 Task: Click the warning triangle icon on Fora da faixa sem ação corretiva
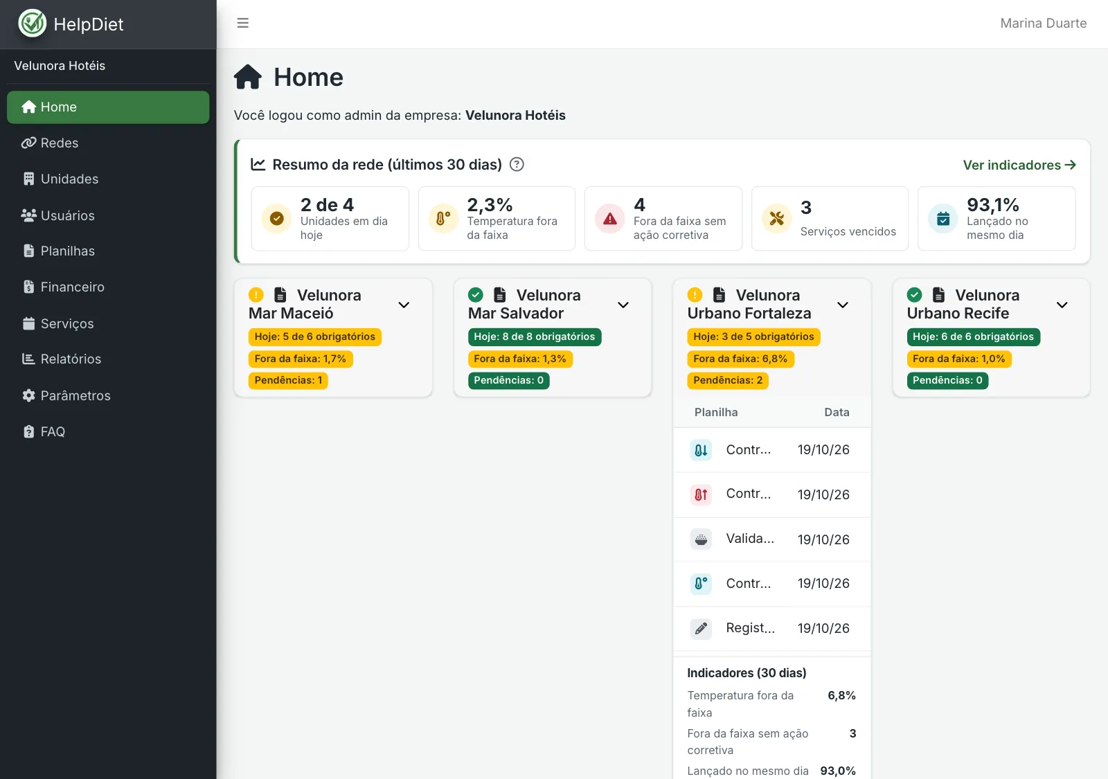(609, 219)
